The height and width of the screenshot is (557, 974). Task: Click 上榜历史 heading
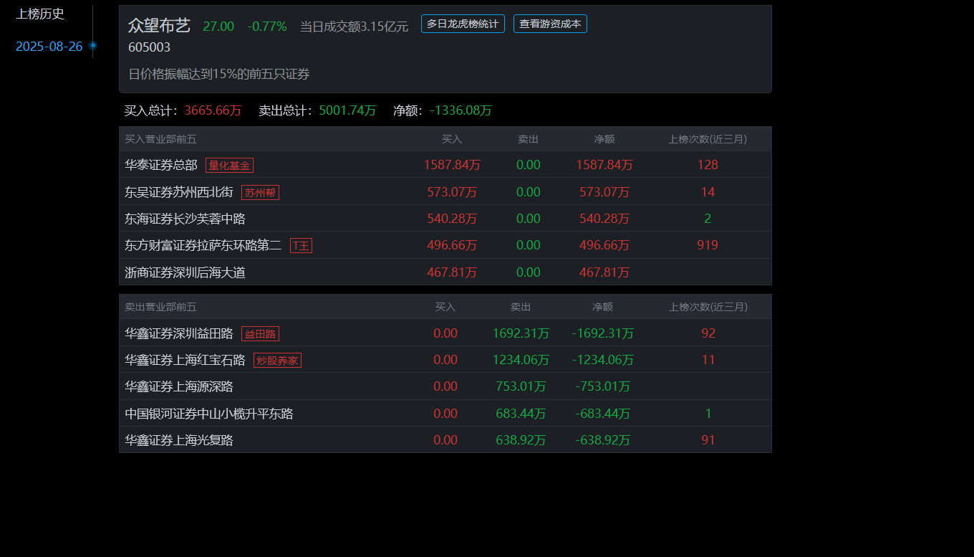click(40, 14)
